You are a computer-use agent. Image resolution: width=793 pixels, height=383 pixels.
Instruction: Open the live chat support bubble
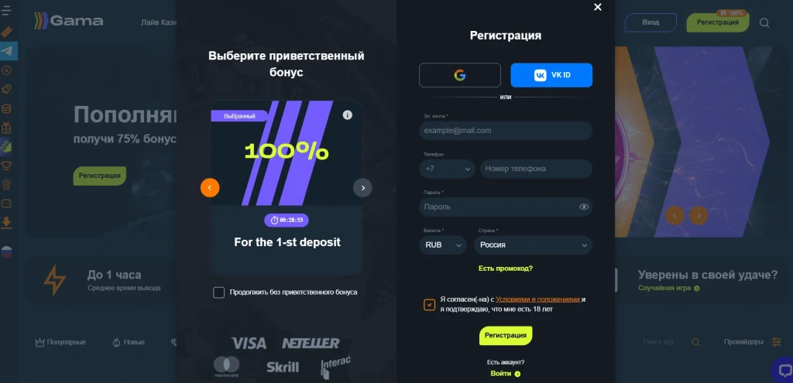pyautogui.click(x=784, y=369)
